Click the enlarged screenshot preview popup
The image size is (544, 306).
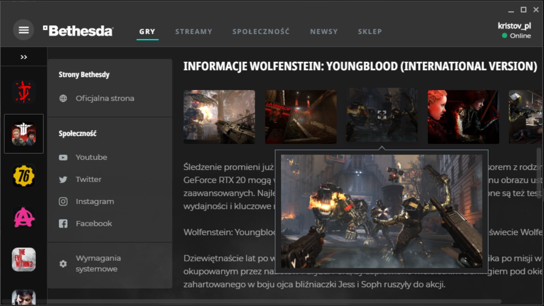[x=381, y=211]
